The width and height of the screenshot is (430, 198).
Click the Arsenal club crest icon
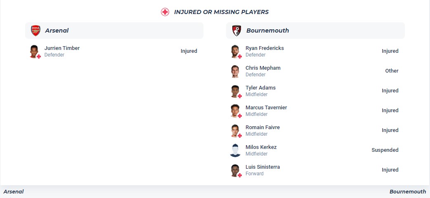[x=36, y=31]
